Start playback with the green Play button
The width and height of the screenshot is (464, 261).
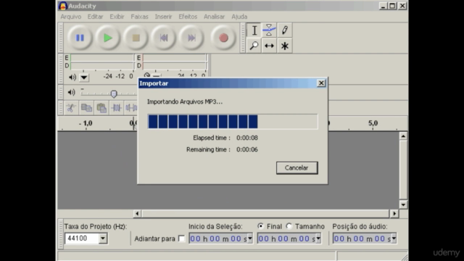click(x=108, y=38)
